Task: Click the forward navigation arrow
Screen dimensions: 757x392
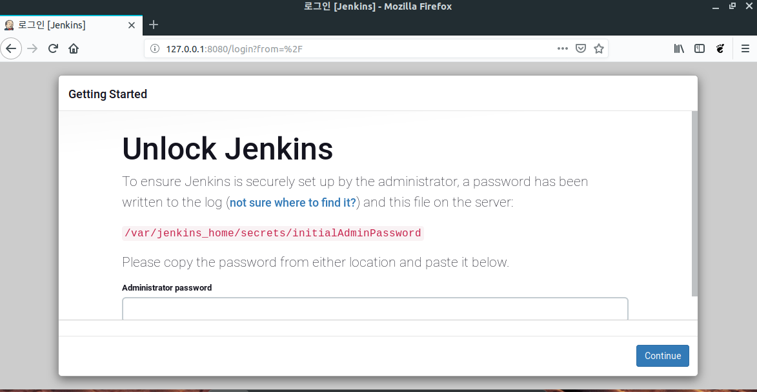Action: pos(32,48)
